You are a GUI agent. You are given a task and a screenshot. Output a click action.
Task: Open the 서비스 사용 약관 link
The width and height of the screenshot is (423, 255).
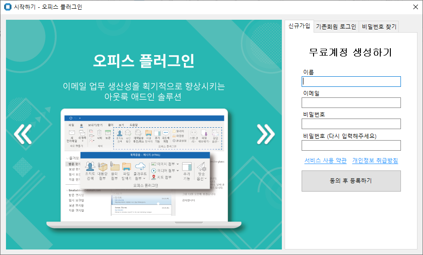[x=326, y=160]
